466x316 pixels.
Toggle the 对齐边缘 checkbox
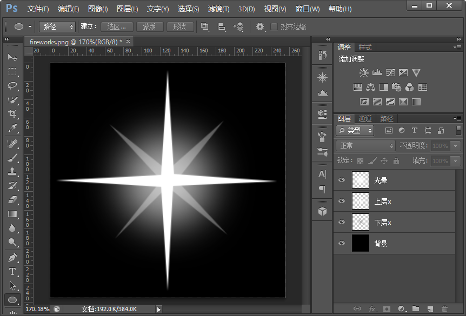[x=274, y=26]
